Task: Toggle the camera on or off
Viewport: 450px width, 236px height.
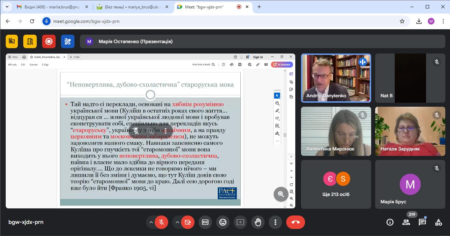Action: point(188,222)
